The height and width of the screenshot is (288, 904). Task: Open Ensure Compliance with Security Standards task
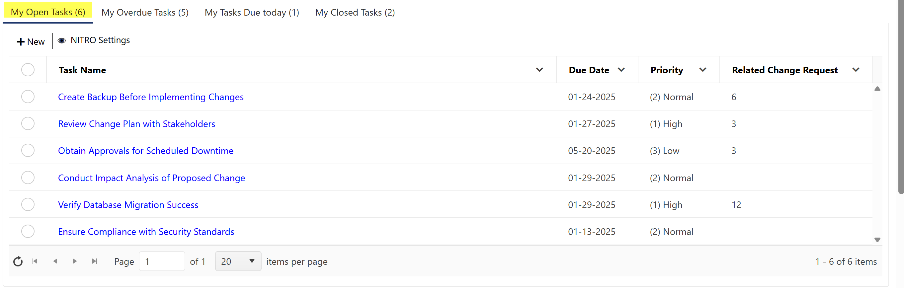146,232
